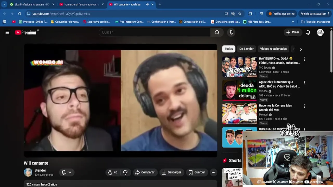The height and width of the screenshot is (187, 333).
Task: Open more actions ellipsis under video
Action: (x=213, y=172)
